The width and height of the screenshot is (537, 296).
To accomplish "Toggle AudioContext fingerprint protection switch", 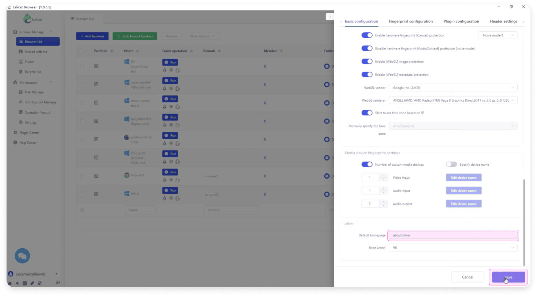I will (367, 48).
